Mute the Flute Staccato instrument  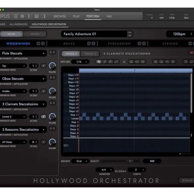click(51, 52)
